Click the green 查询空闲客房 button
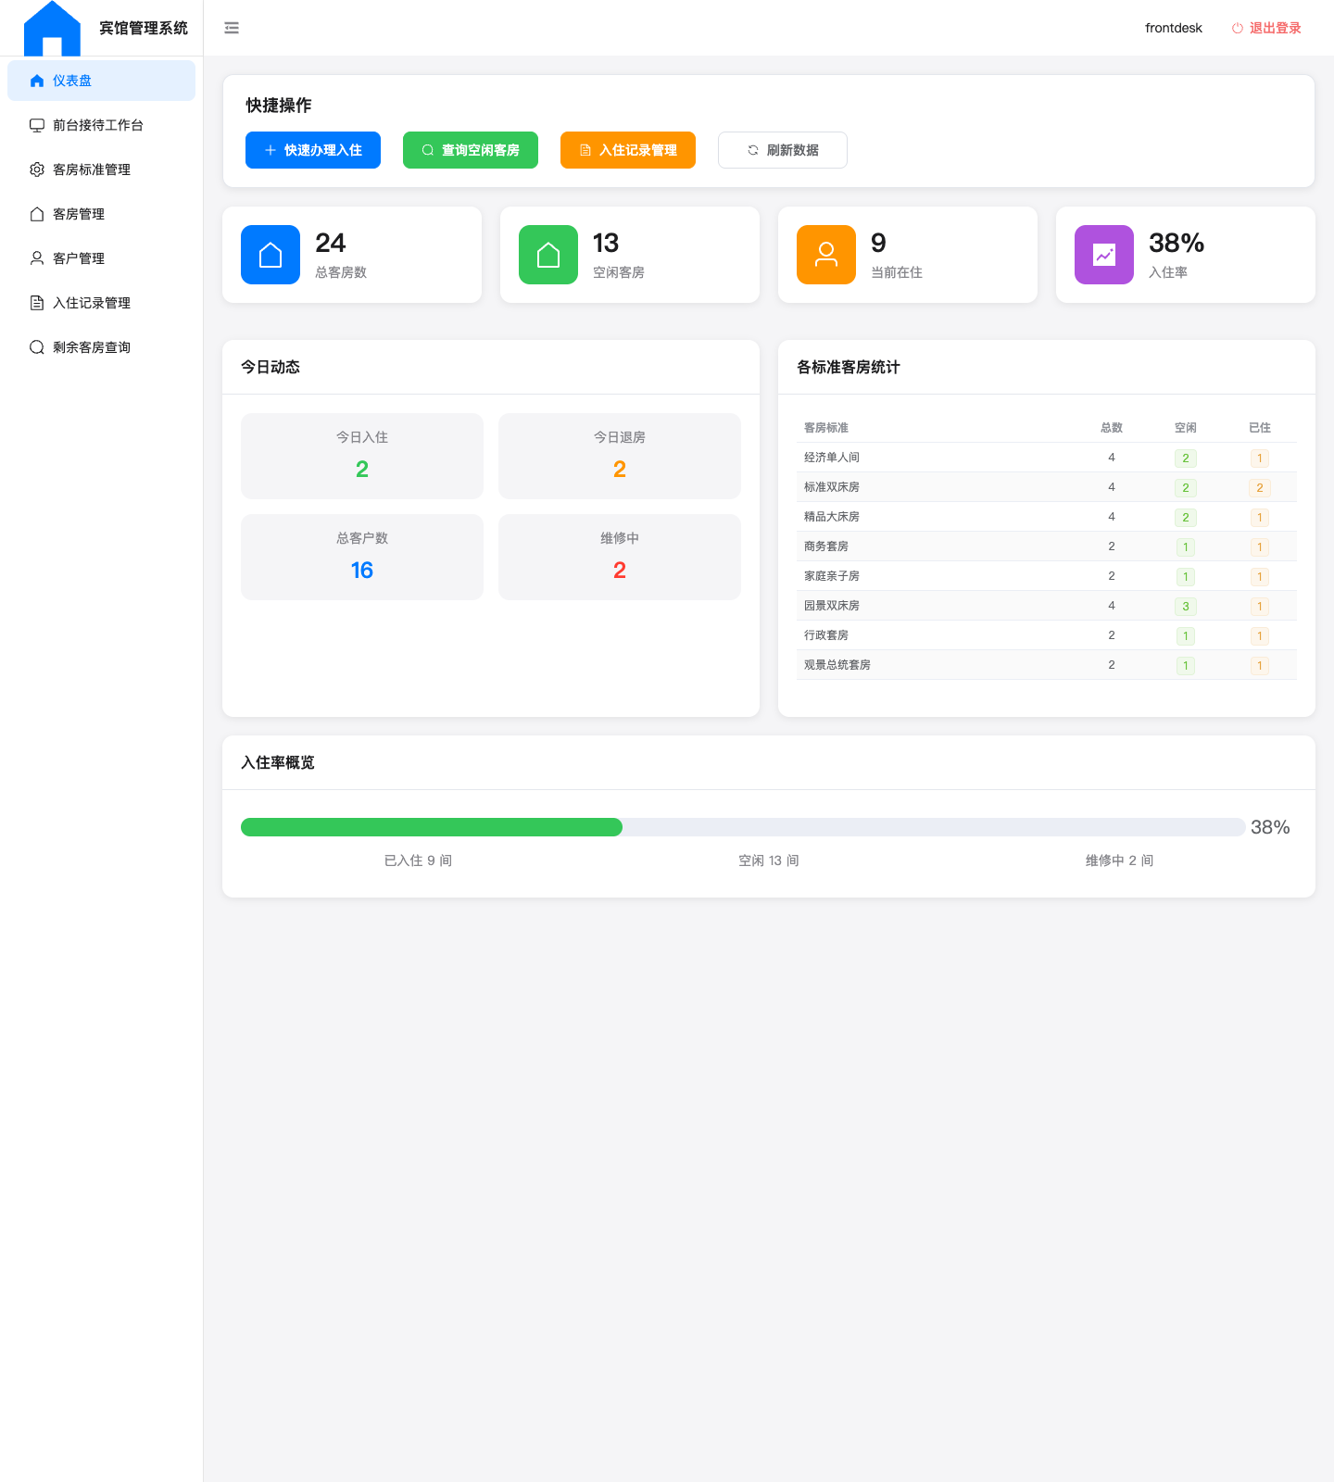1334x1482 pixels. [471, 150]
